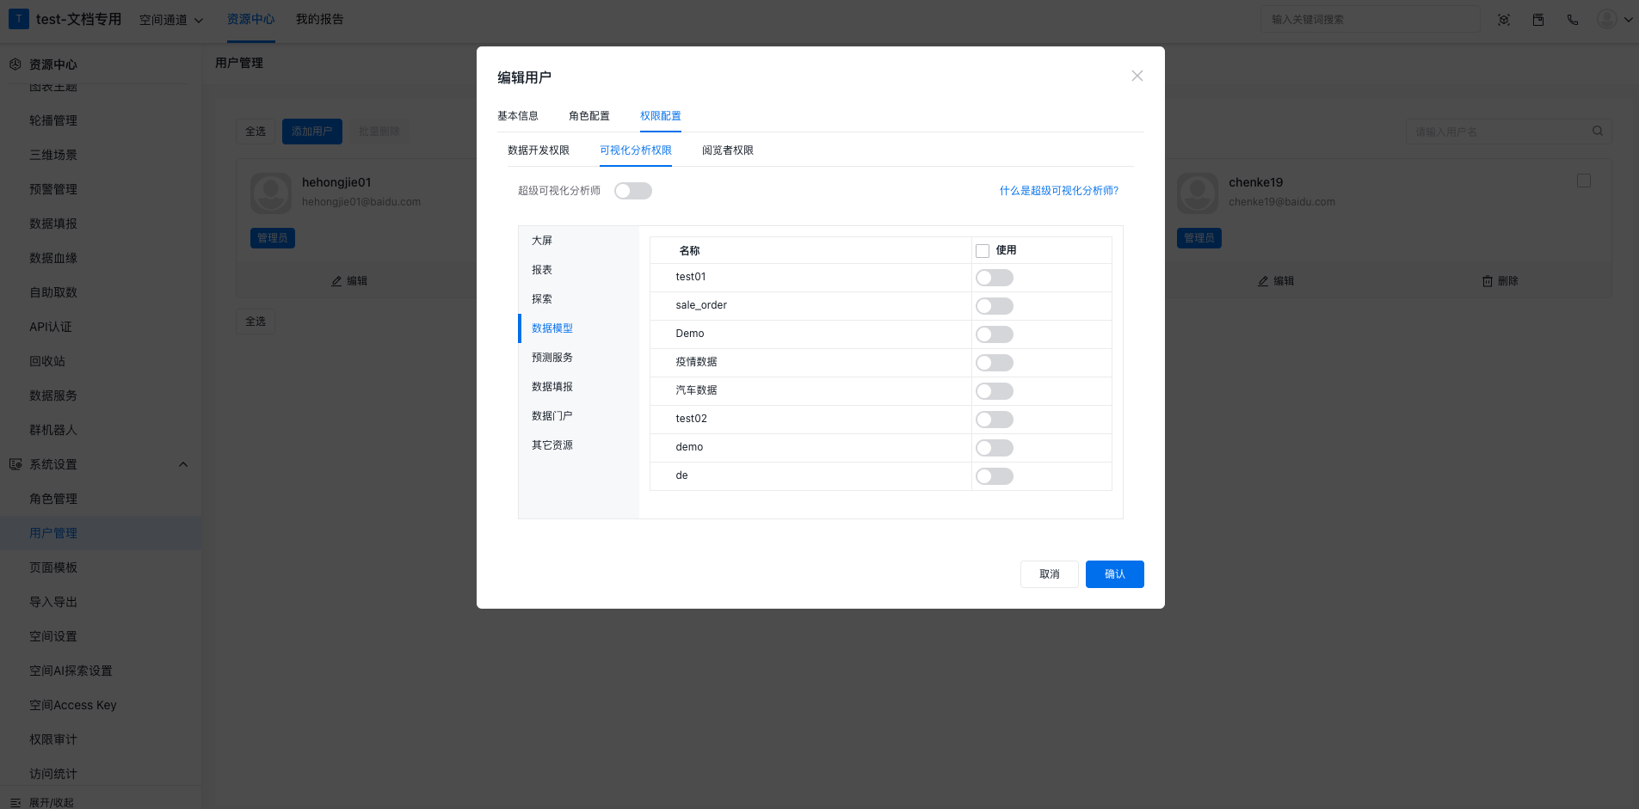Click the lower 全选 button

(256, 322)
